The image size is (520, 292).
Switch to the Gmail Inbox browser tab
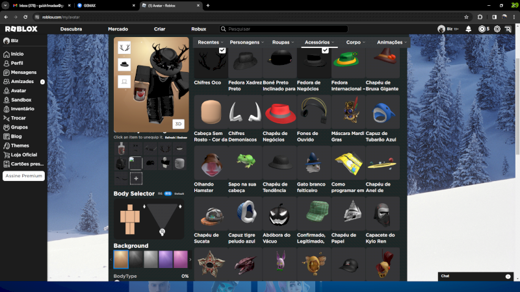(x=41, y=6)
